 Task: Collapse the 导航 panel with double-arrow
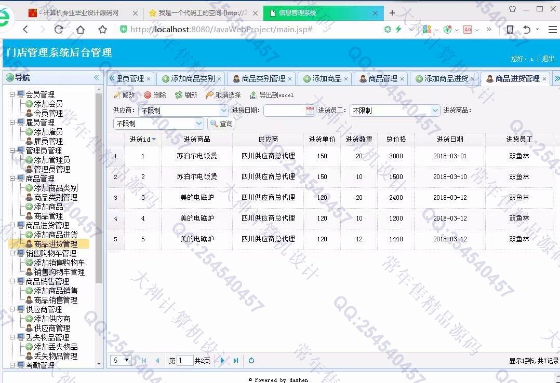[x=97, y=77]
